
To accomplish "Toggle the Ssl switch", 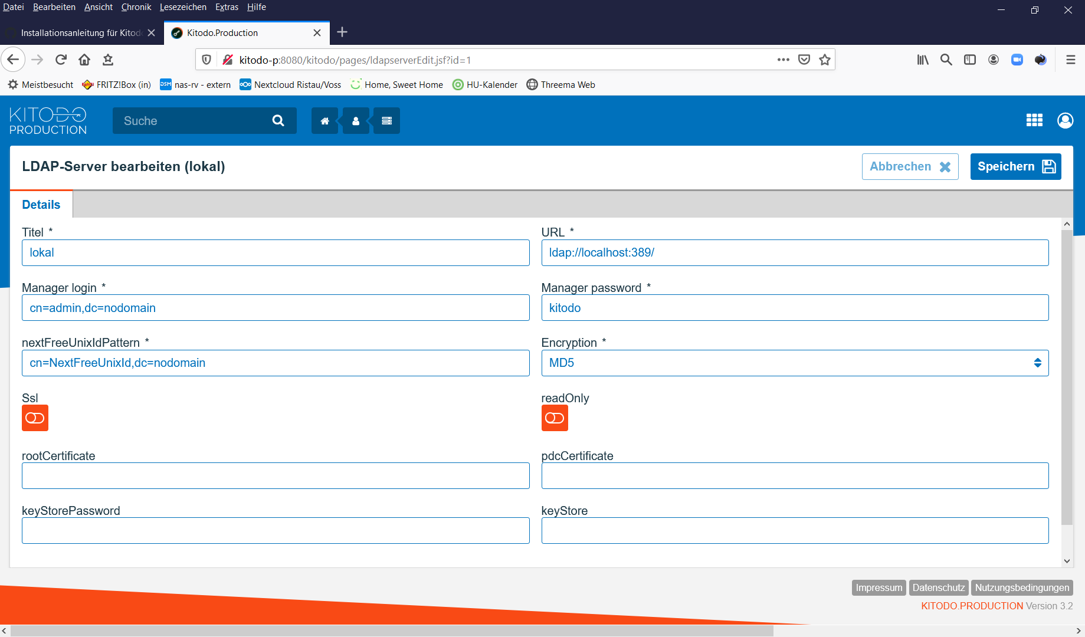I will (x=35, y=418).
